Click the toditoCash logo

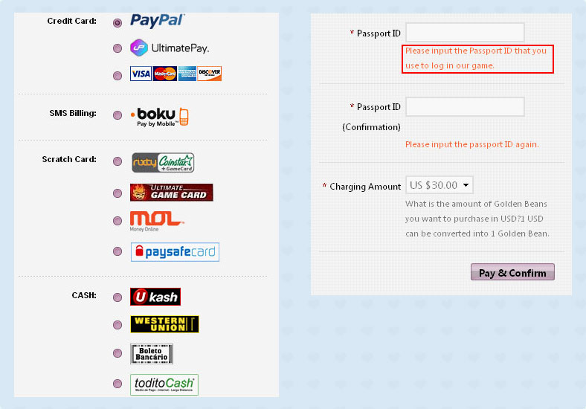(x=164, y=384)
